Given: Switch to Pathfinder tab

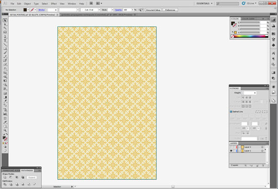Looking at the screenshot, I should [x=27, y=170].
